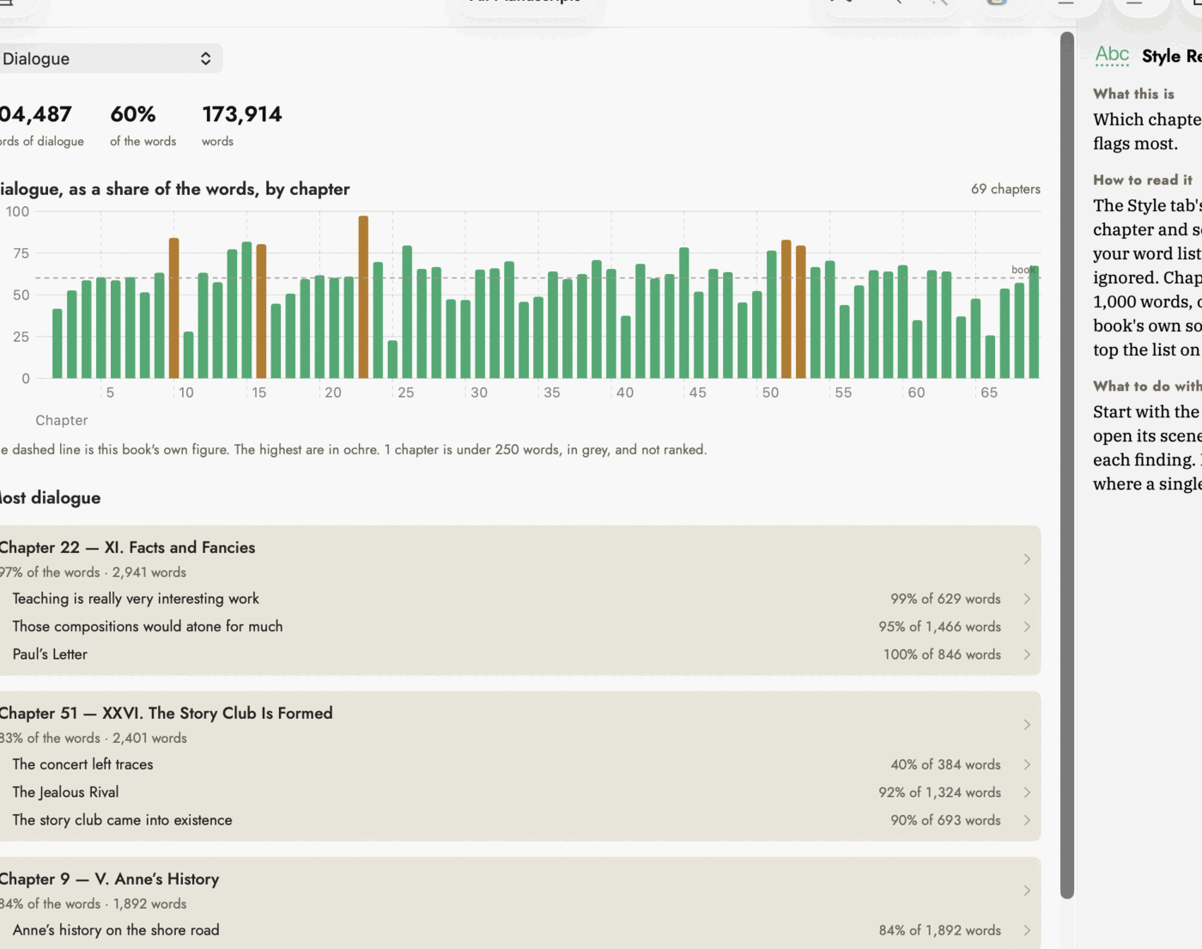
Task: Click the "173,914" total words figure
Action: [x=242, y=114]
